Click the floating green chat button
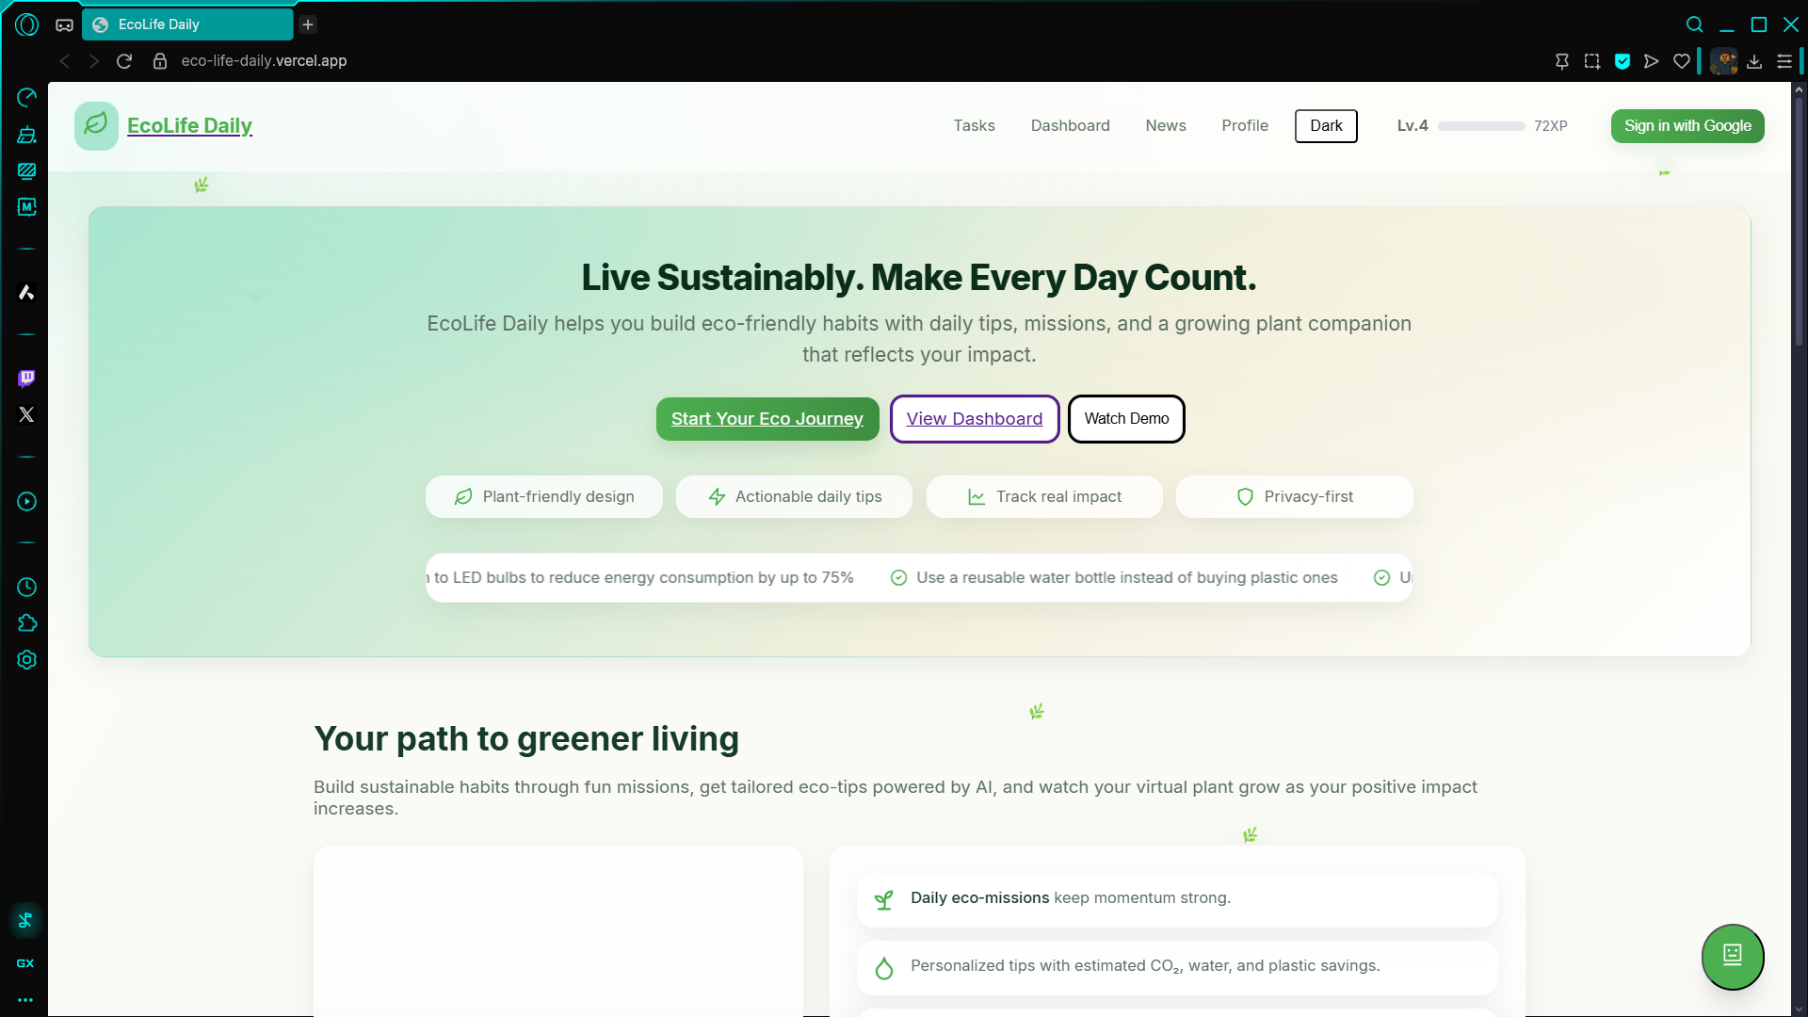The height and width of the screenshot is (1017, 1808). [1732, 956]
